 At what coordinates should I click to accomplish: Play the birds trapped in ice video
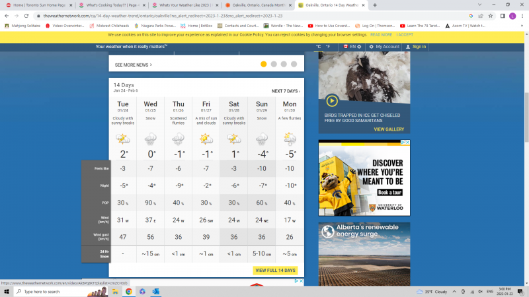(332, 101)
